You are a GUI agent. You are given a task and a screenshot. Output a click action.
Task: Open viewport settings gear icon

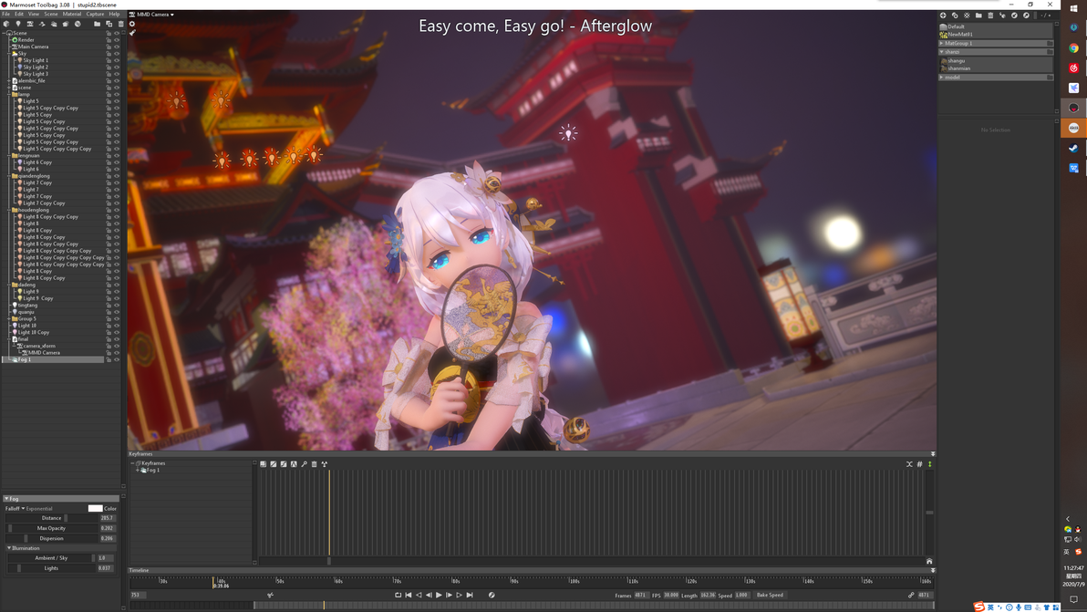[x=131, y=24]
